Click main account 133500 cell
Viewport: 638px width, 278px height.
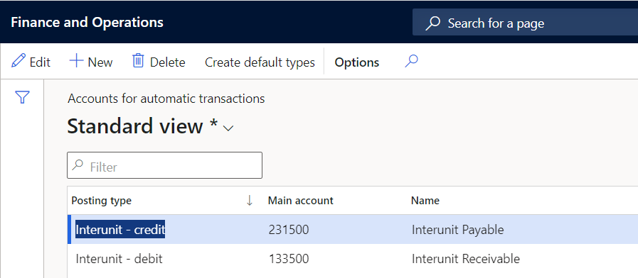pyautogui.click(x=289, y=259)
